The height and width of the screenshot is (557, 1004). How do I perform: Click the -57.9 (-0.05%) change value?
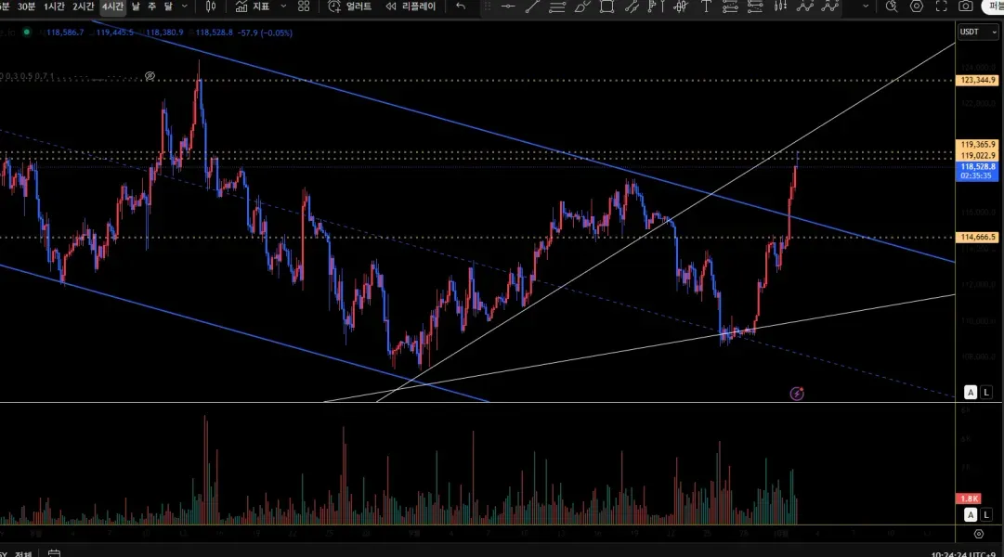(265, 32)
